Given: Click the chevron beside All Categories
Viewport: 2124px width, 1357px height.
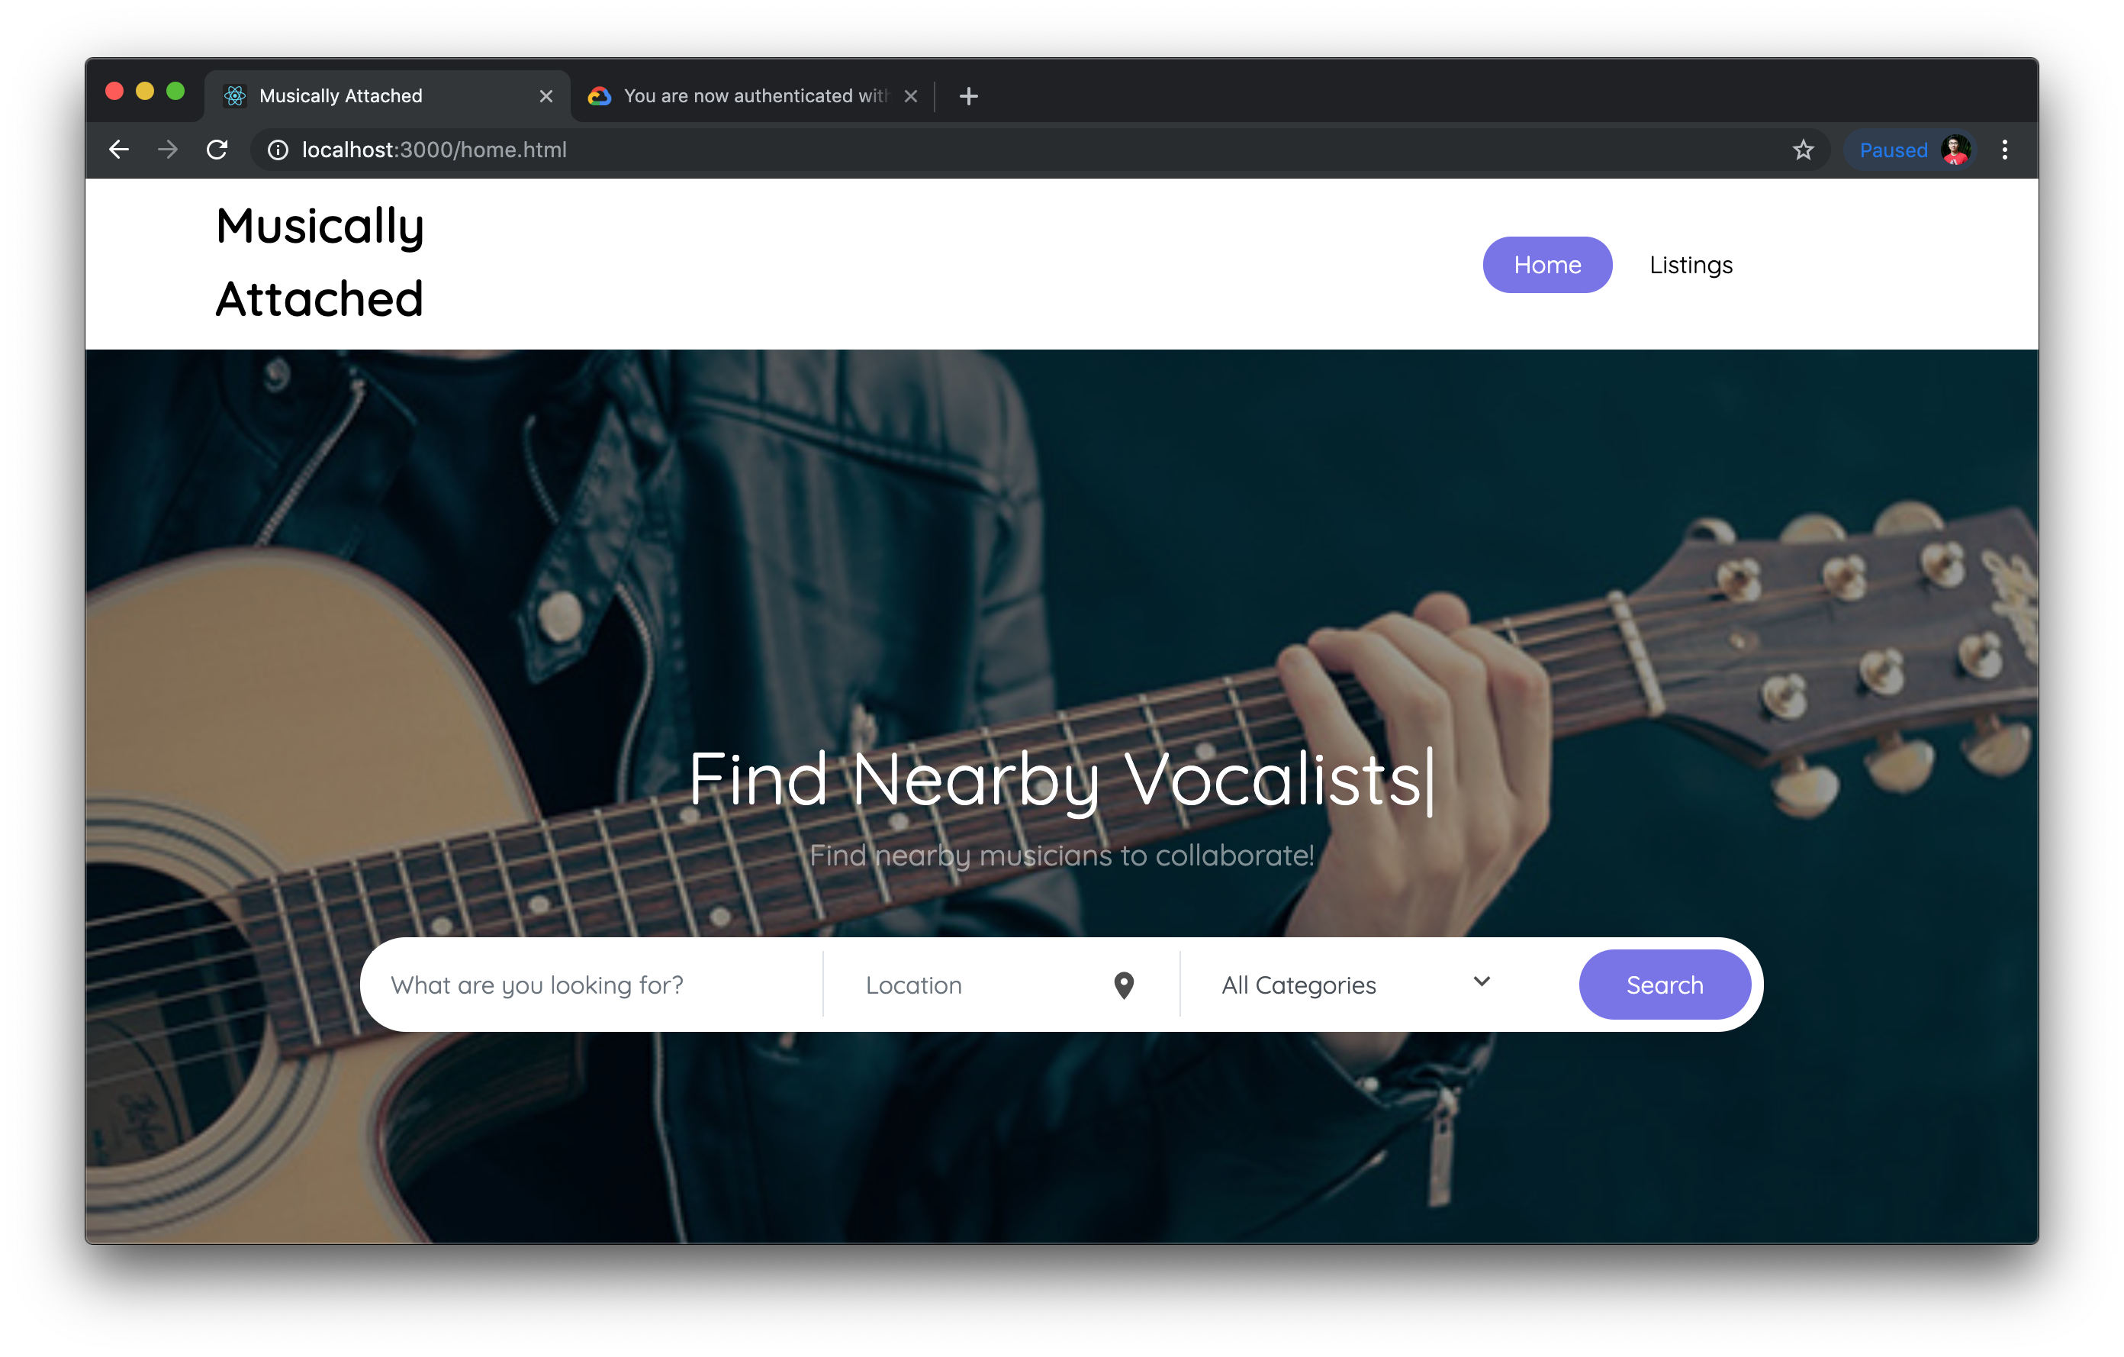Looking at the screenshot, I should (x=1482, y=981).
